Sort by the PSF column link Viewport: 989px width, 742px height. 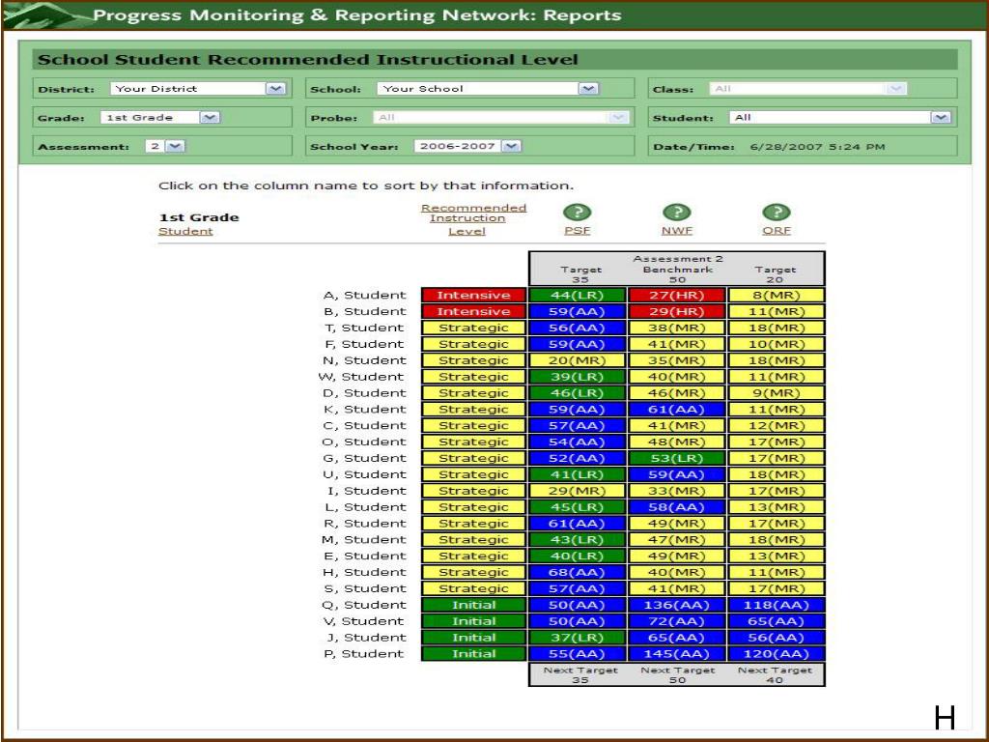pos(578,232)
